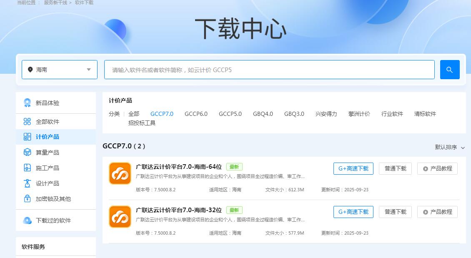Click 服务新干线 in the breadcrumb

tap(55, 3)
